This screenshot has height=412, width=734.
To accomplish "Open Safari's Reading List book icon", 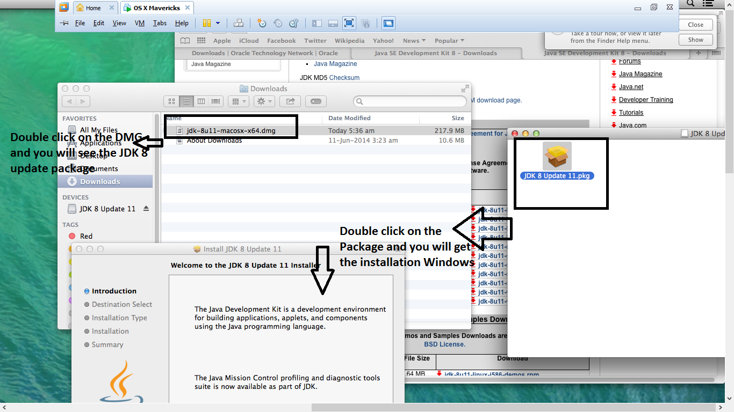I will 185,40.
